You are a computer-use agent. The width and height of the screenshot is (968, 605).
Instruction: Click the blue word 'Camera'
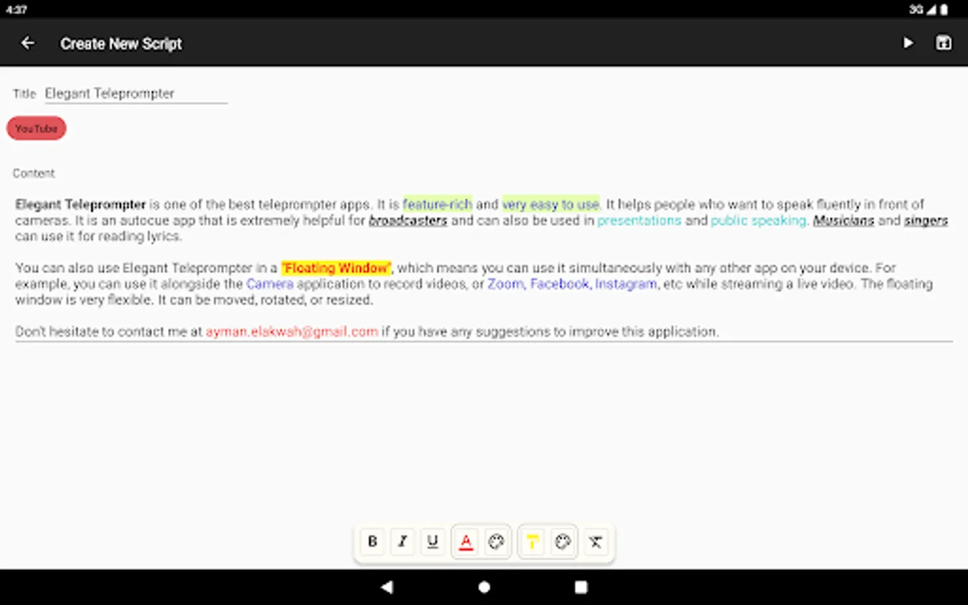[x=270, y=284]
